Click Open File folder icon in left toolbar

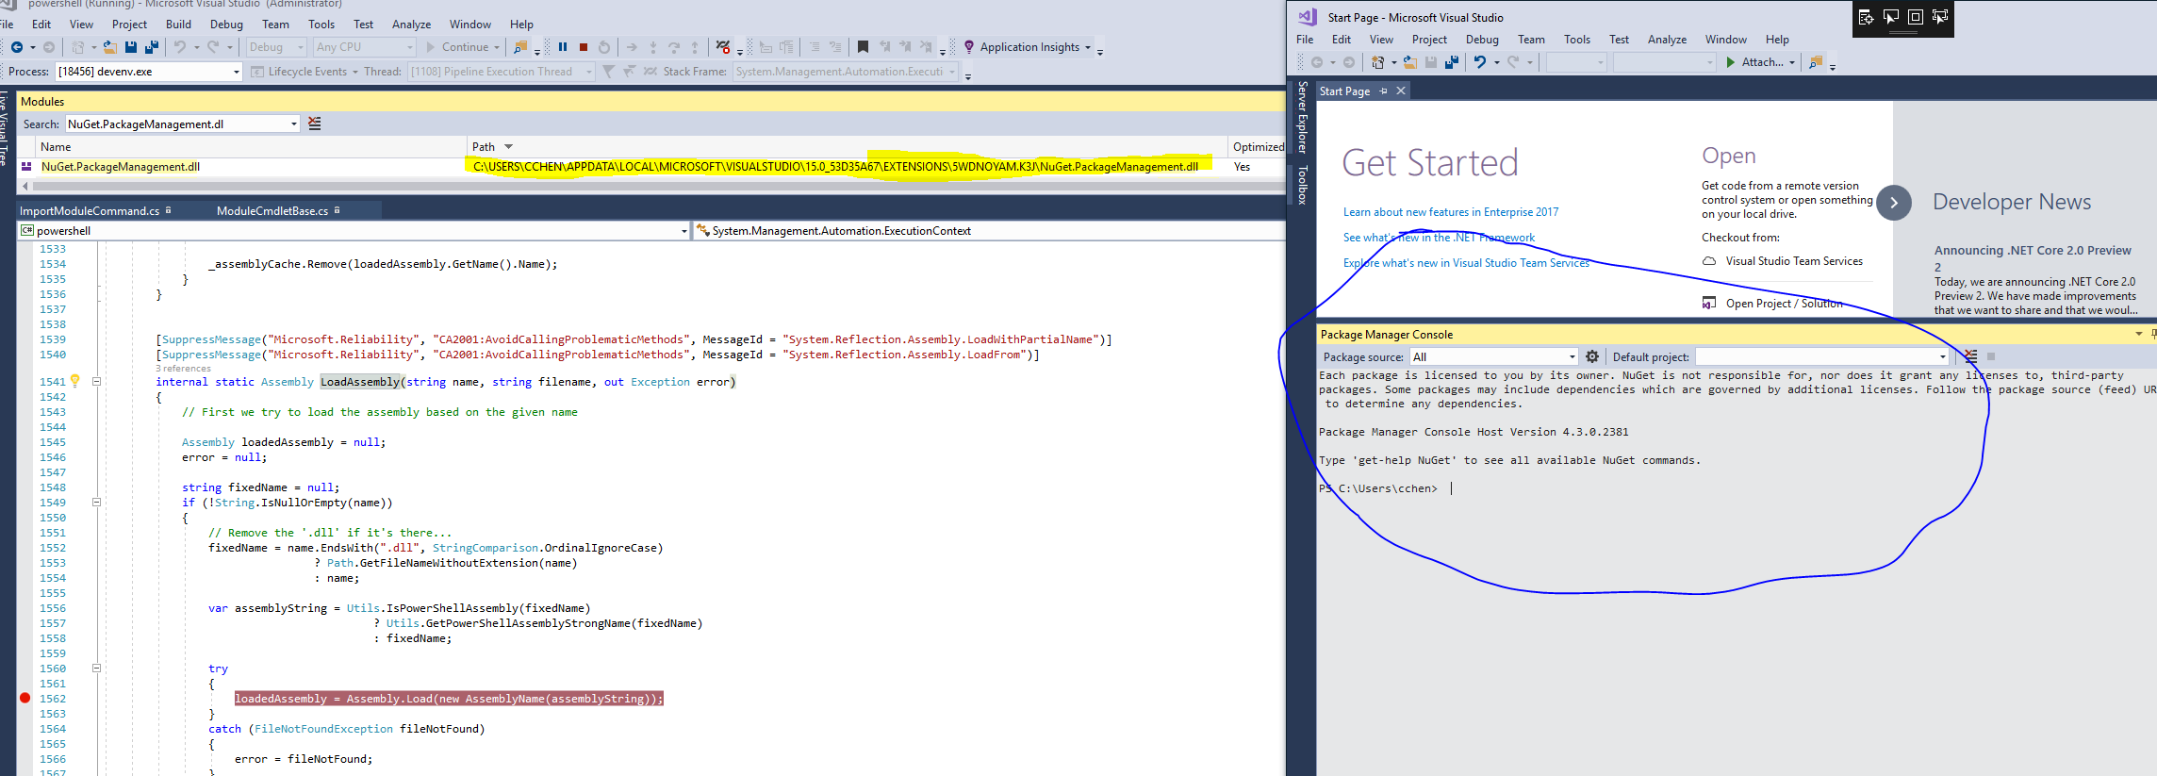tap(110, 47)
